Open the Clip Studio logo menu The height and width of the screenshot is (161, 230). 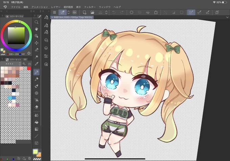click(5, 7)
